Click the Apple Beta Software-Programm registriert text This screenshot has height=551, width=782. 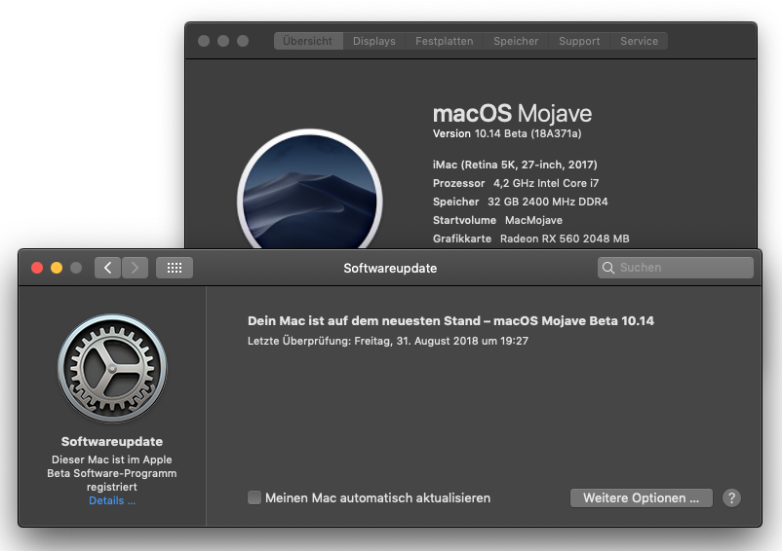coord(112,473)
